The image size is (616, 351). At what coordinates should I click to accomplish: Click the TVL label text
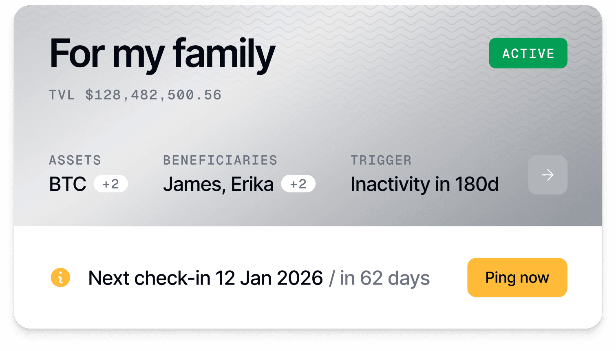click(62, 95)
